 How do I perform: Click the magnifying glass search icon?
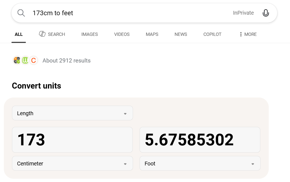21,13
